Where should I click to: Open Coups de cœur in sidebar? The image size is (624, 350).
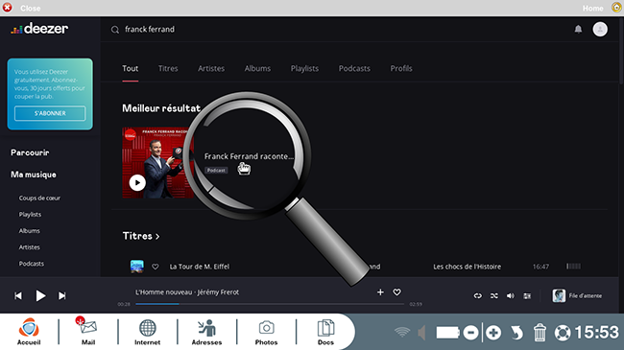[x=39, y=198]
